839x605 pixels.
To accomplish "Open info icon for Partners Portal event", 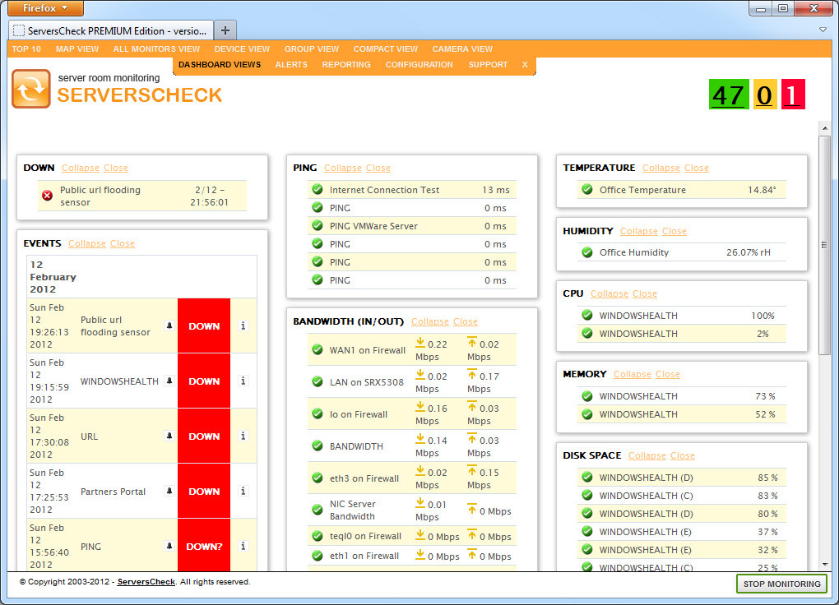I will click(x=243, y=491).
